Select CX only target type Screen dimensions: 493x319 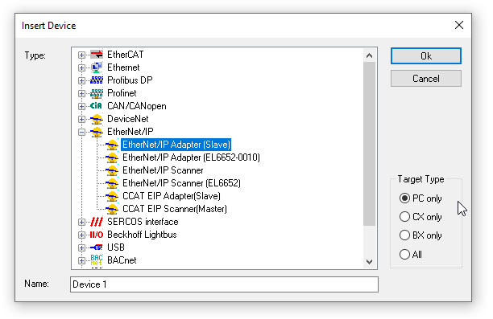pos(420,217)
